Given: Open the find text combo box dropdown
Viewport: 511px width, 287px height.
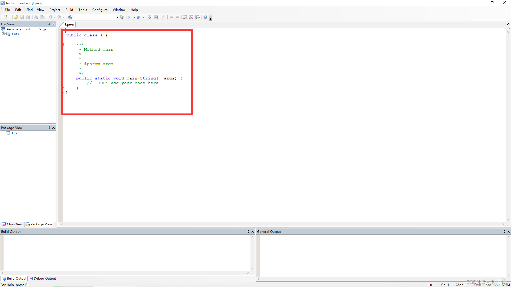Looking at the screenshot, I should click(x=117, y=18).
